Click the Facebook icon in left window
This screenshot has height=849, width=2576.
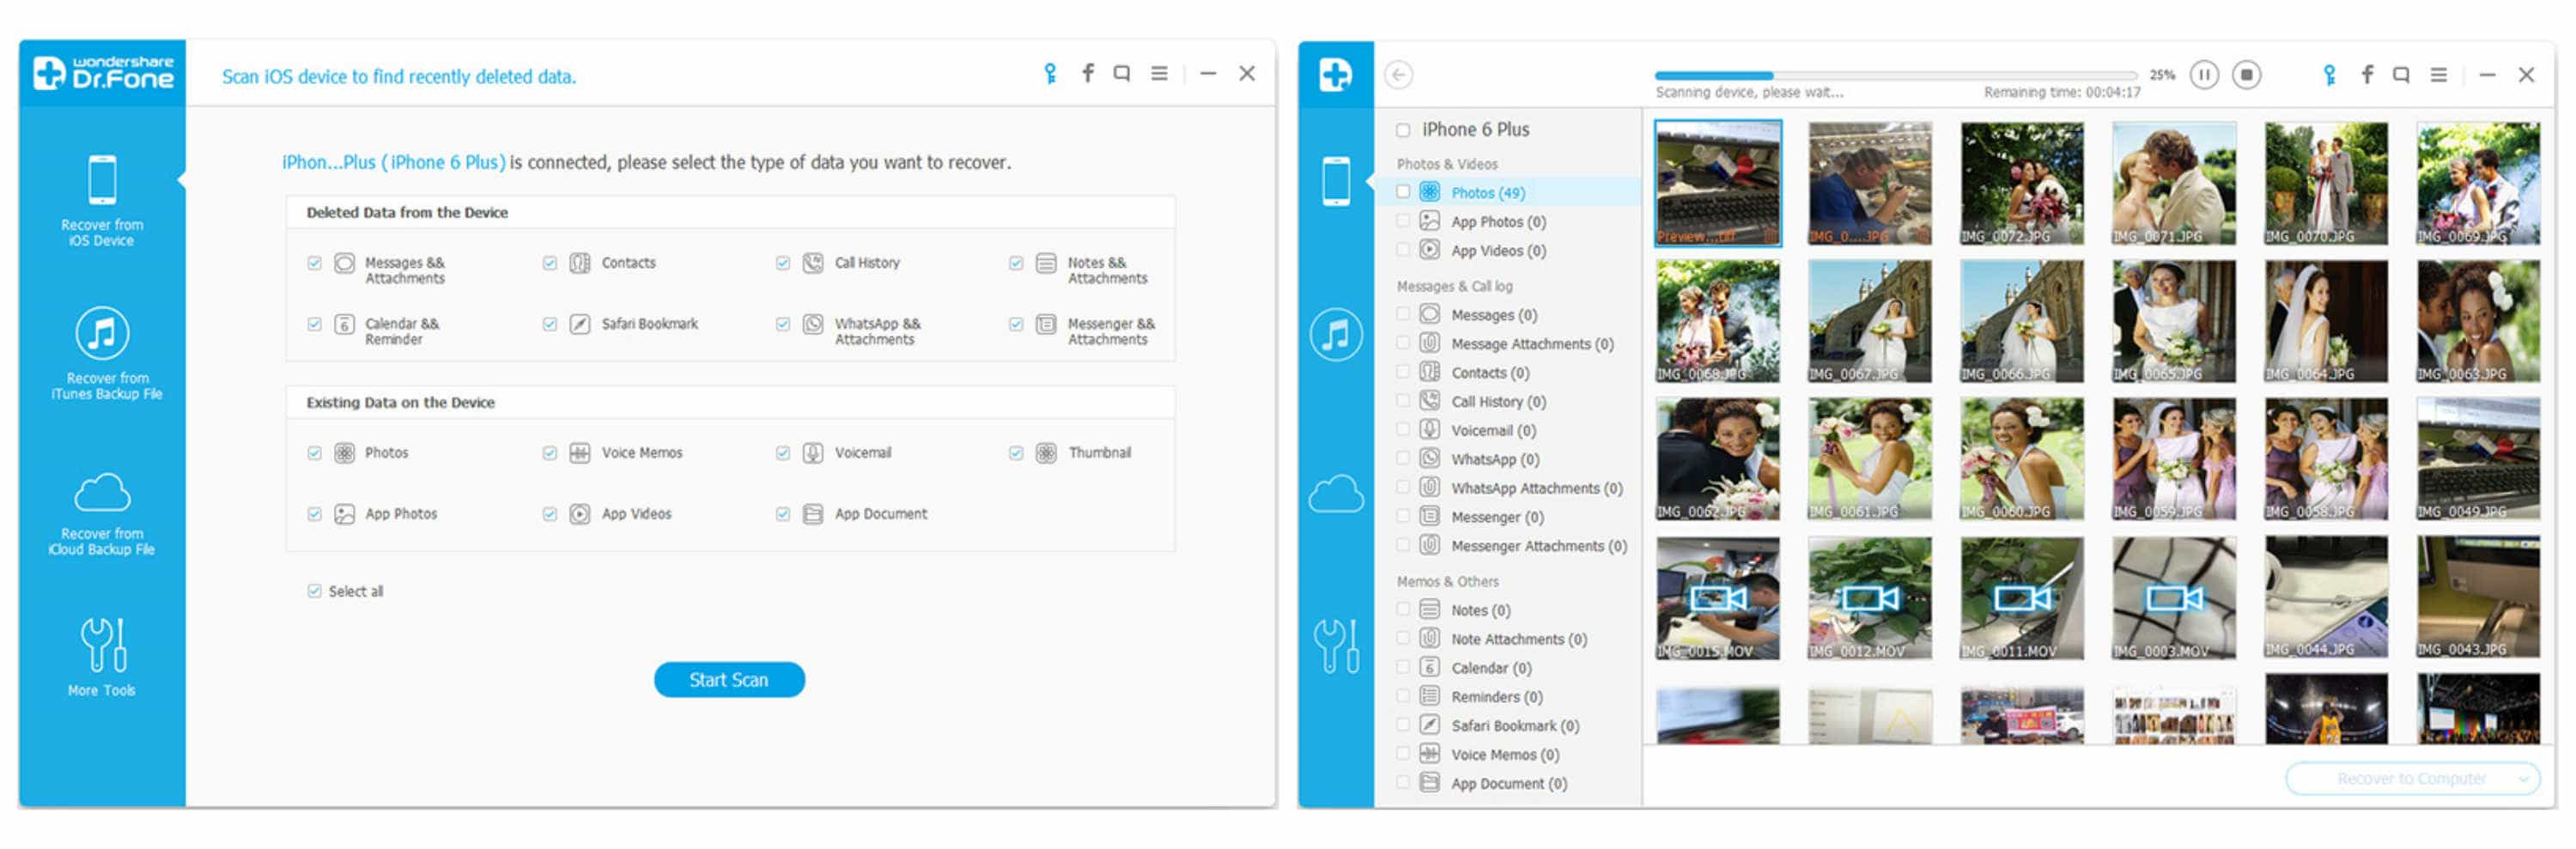pyautogui.click(x=1088, y=73)
